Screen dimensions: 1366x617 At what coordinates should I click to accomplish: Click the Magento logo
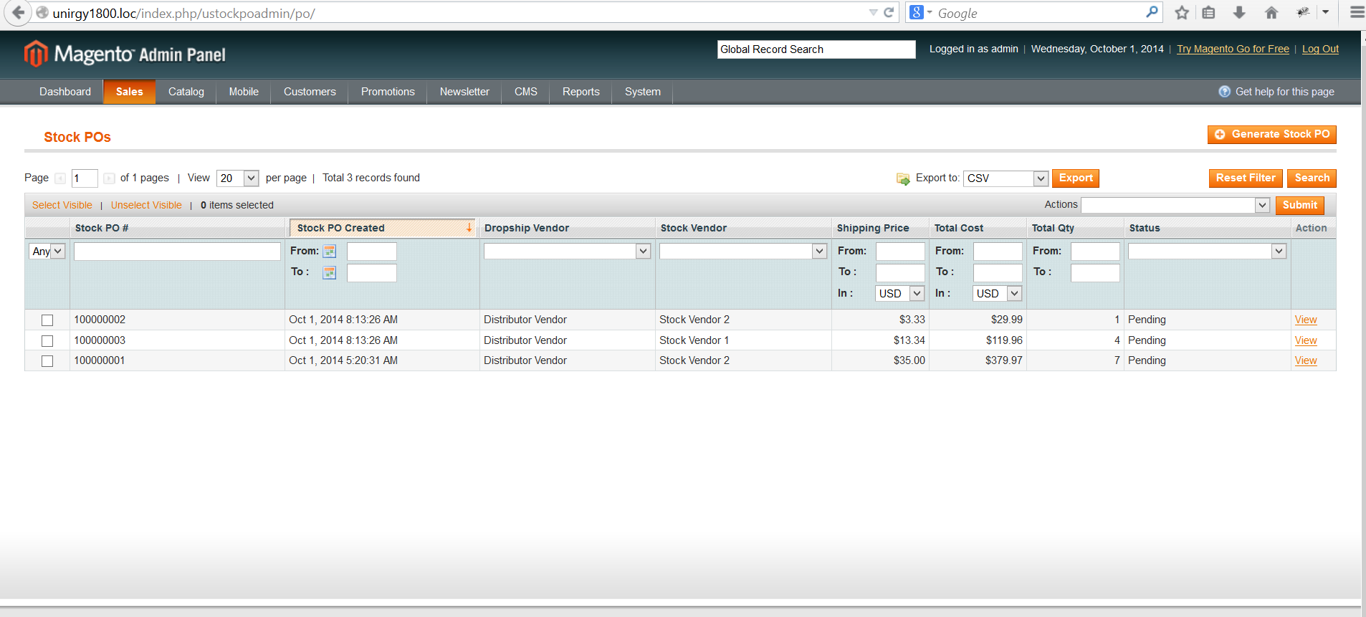125,54
